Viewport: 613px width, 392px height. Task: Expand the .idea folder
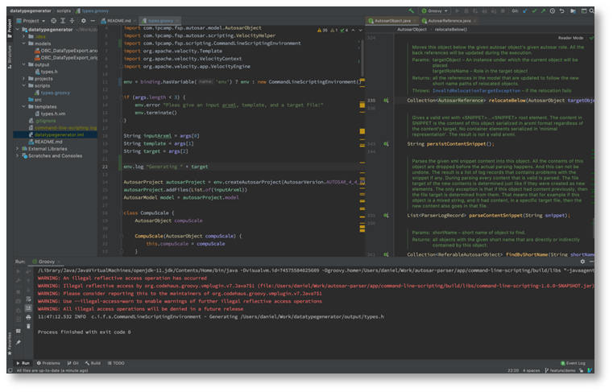point(24,36)
